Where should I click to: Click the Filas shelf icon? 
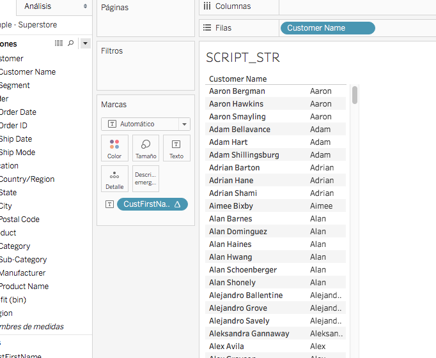pyautogui.click(x=207, y=28)
